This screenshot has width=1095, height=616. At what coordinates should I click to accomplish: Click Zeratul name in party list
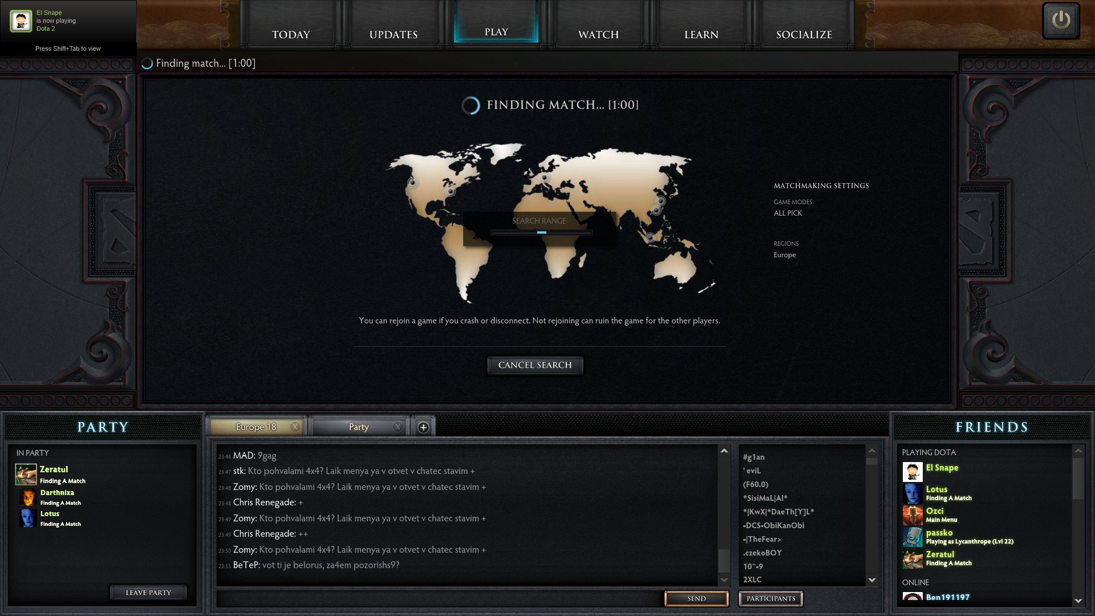coord(54,469)
